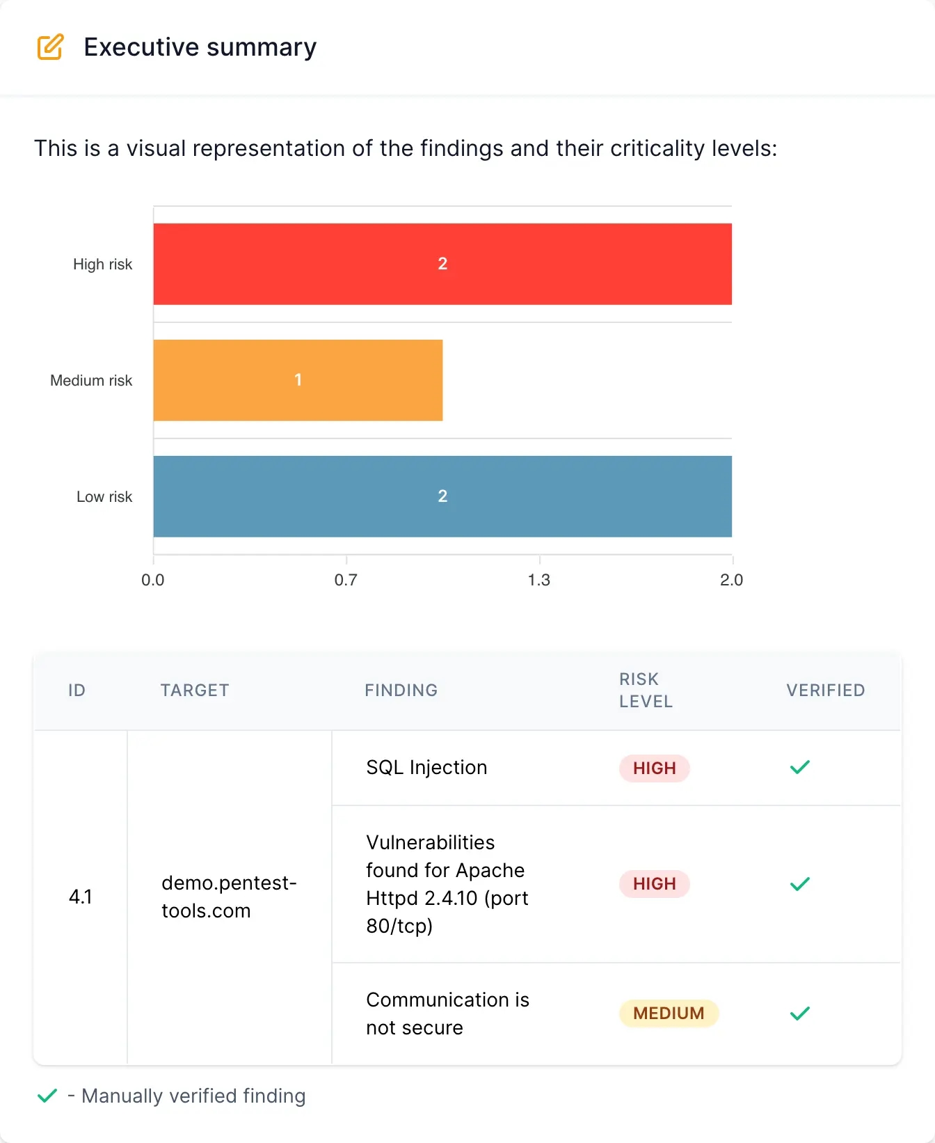Click the Executive summary edit icon

point(50,47)
